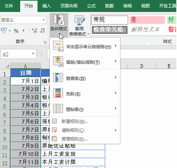Expand arrow beside 清除规则

tap(116, 130)
